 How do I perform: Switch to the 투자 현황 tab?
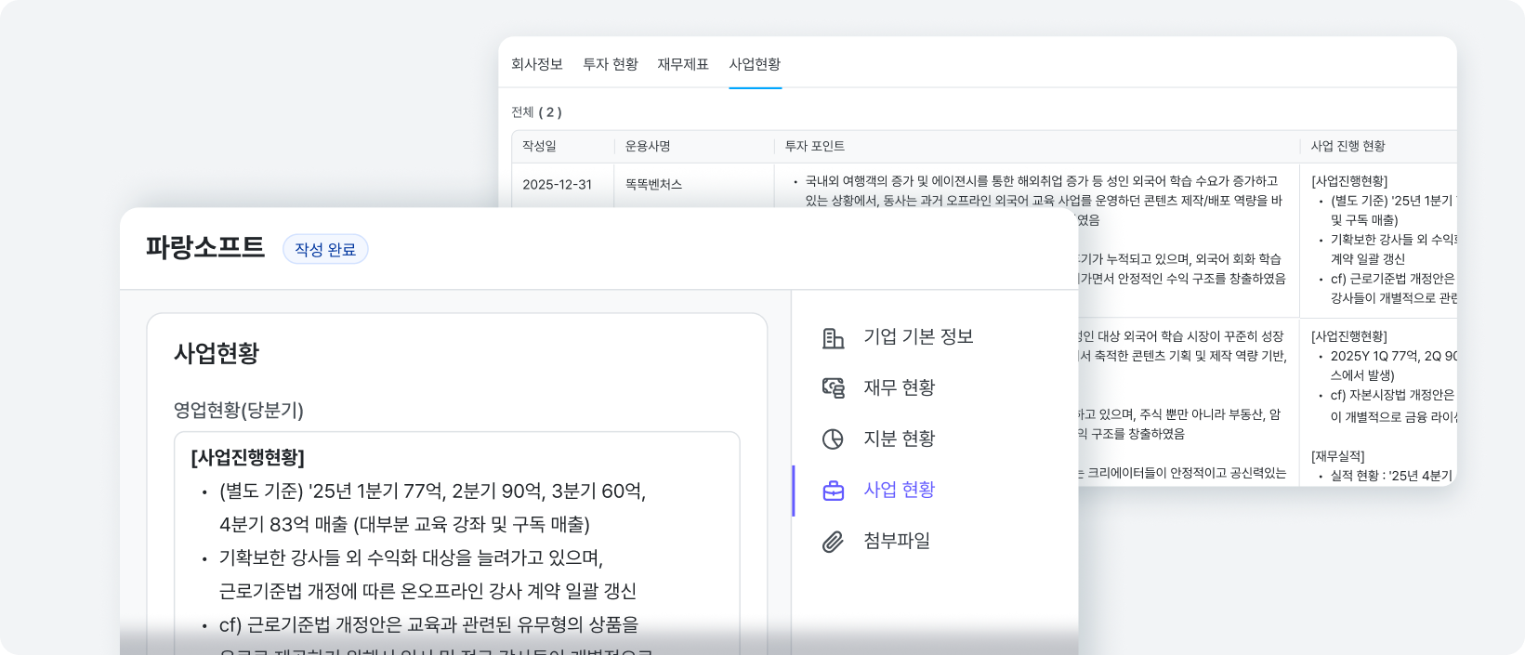pos(611,64)
